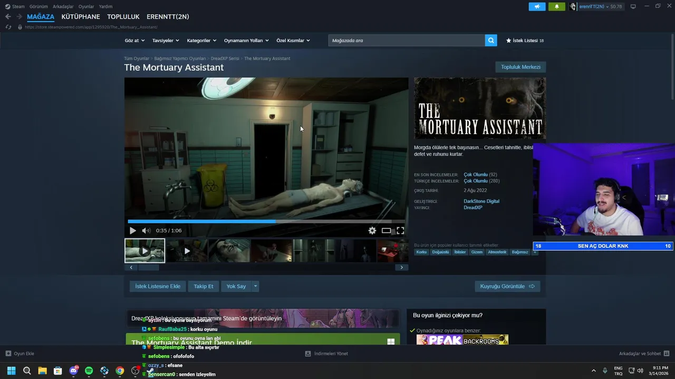Click the page reload icon beside the URL
675x379 pixels.
[x=8, y=27]
